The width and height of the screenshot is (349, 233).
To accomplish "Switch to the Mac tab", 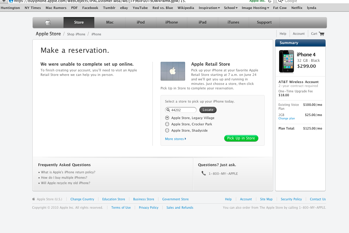I will point(110,22).
